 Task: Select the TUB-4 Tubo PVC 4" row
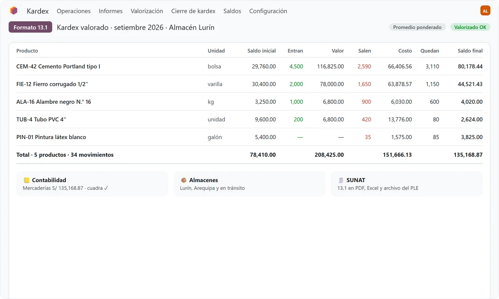point(249,120)
